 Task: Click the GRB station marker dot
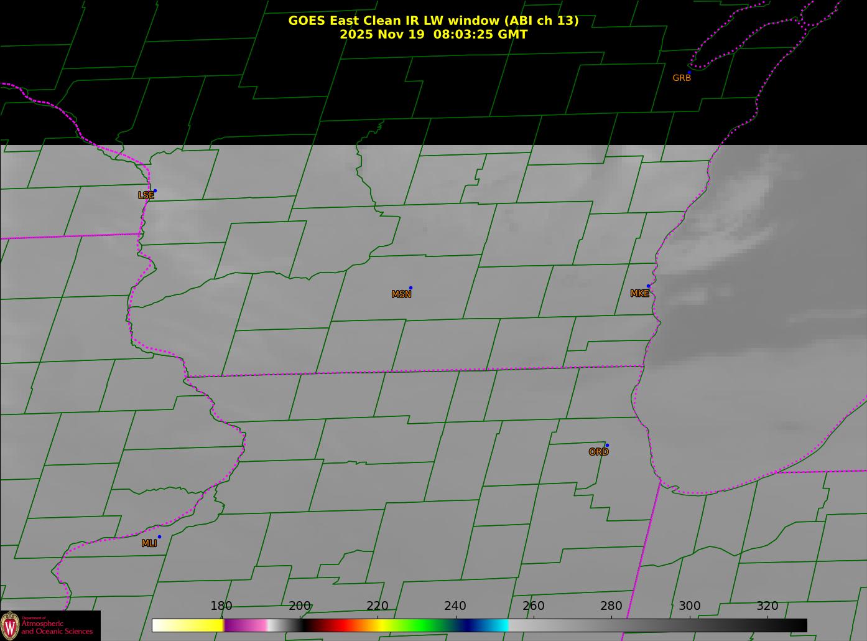click(x=689, y=72)
